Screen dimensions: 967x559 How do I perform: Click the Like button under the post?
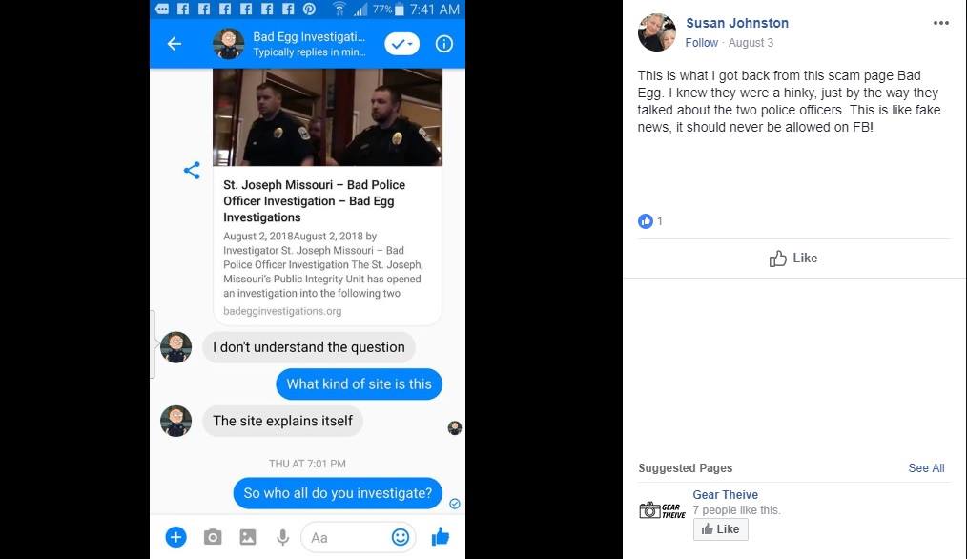pos(793,258)
